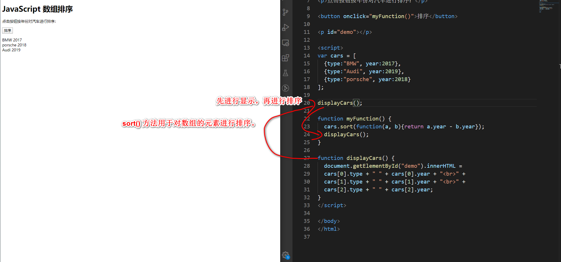The height and width of the screenshot is (262, 561).
Task: Click the displayCars() call on line 20
Action: point(340,103)
